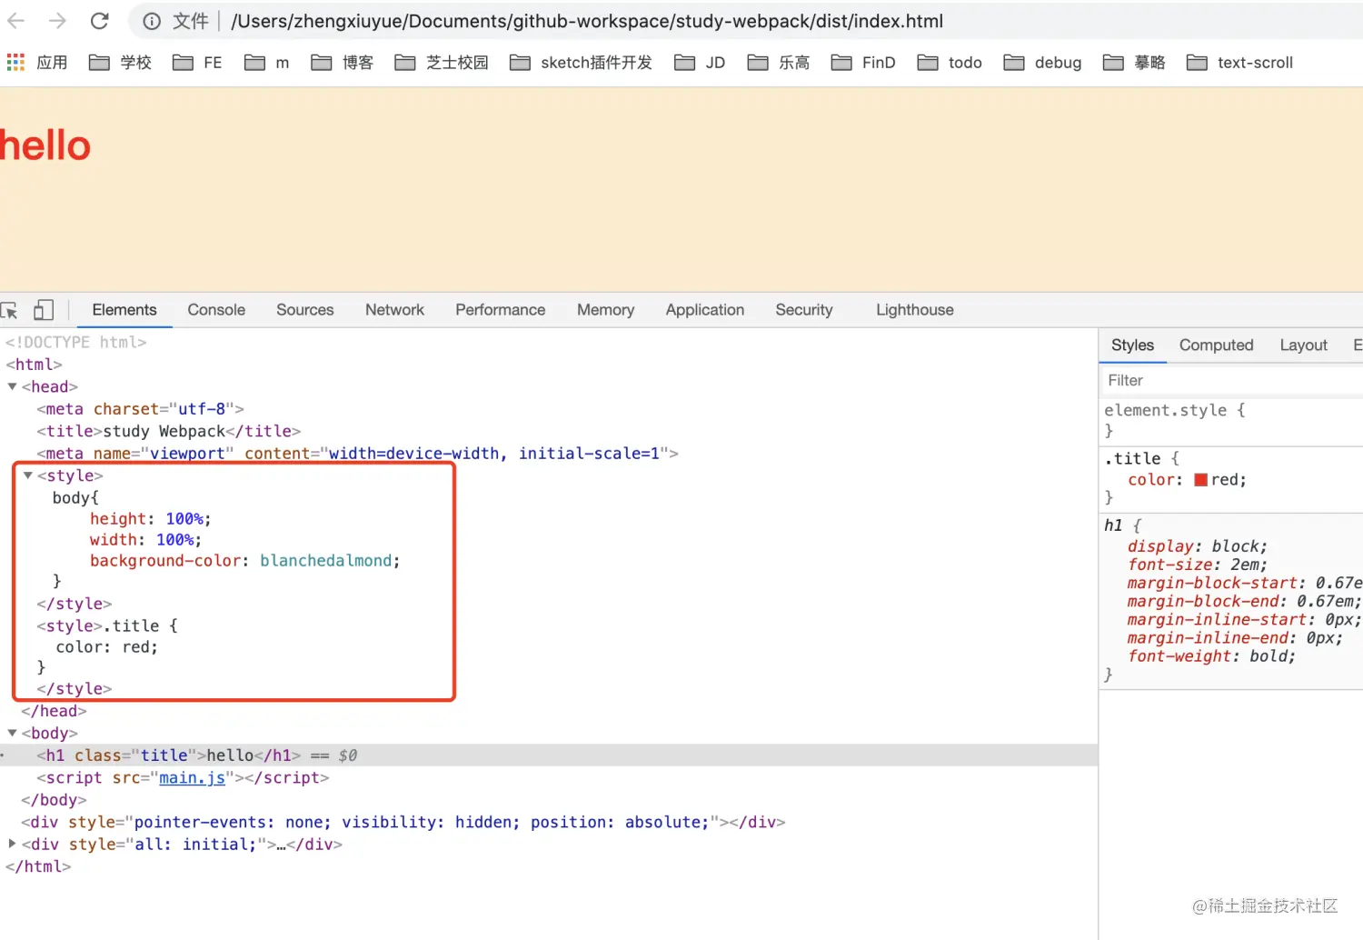Image resolution: width=1363 pixels, height=940 pixels.
Task: Collapse the body node triangle
Action: pos(13,733)
